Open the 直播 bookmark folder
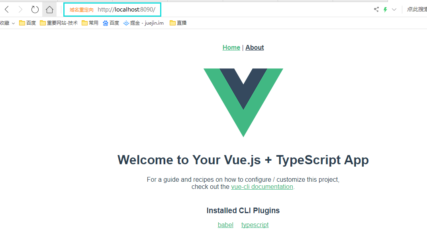Viewport: 427px width, 239px height. [x=178, y=23]
